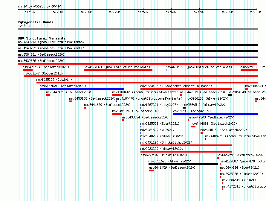Viewport: 266px width, 201px height.
Task: Click nsv5948297 Almarri2020 label
Action: (162, 136)
